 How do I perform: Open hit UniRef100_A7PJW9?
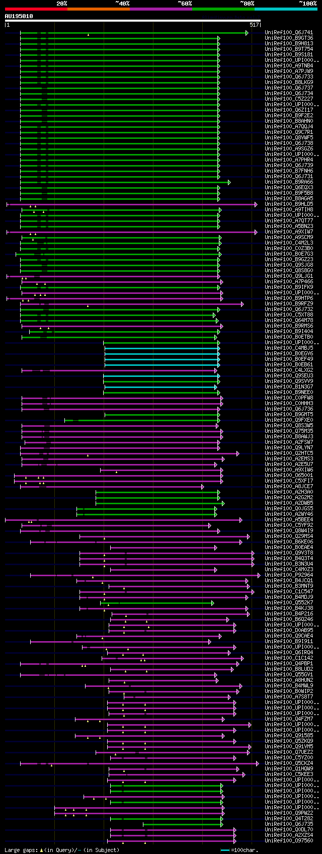(289, 71)
